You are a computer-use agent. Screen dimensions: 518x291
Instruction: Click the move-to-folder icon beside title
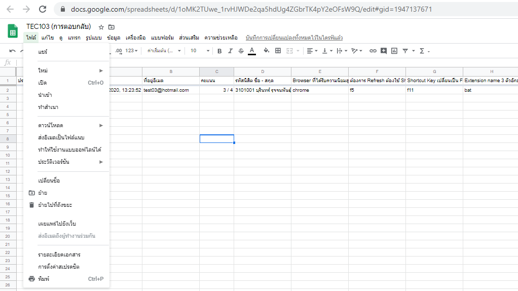tap(112, 27)
